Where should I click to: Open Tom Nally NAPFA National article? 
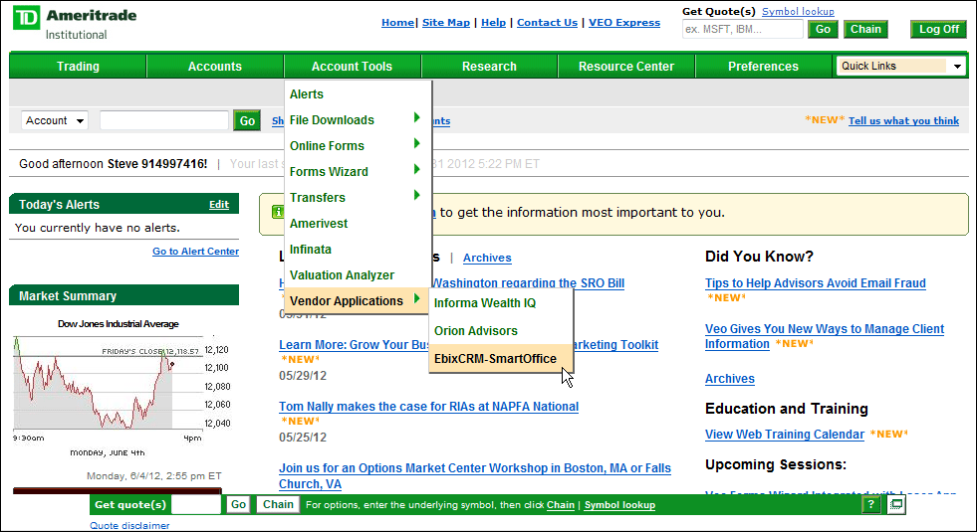(x=428, y=407)
